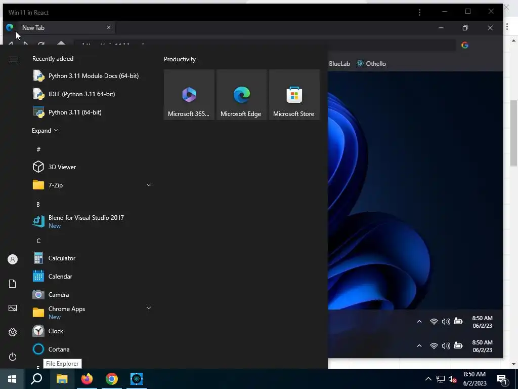The height and width of the screenshot is (389, 518).
Task: Open the Calculator app
Action: (x=54, y=258)
